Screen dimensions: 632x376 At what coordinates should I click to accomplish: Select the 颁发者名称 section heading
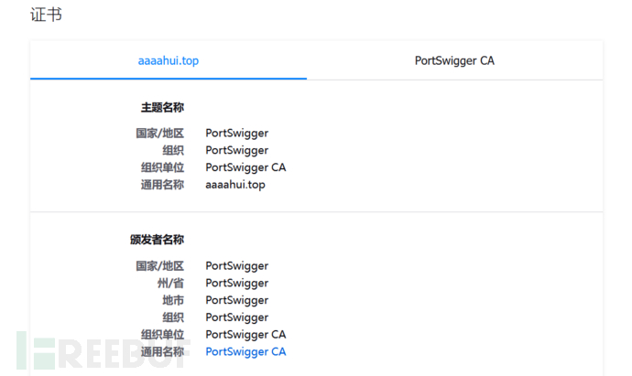[157, 240]
